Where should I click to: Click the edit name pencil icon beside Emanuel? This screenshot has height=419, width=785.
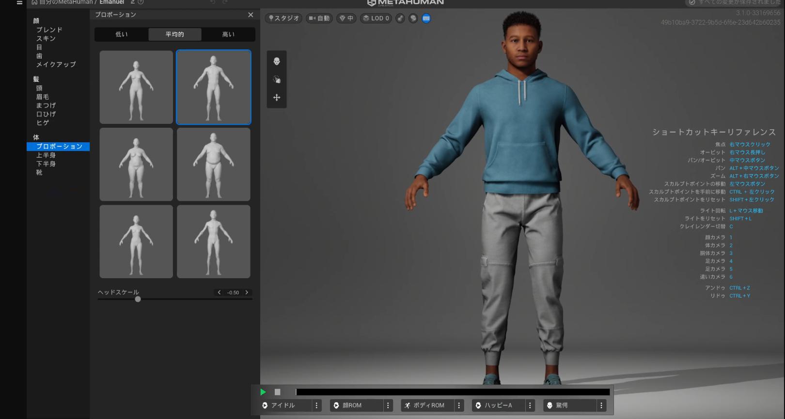(132, 2)
